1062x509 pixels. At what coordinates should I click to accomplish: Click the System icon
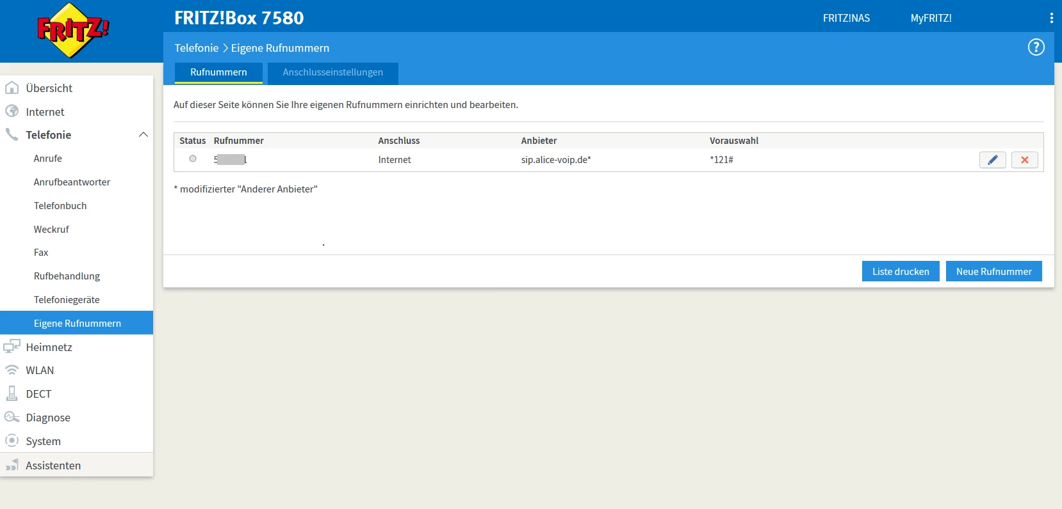pos(12,441)
